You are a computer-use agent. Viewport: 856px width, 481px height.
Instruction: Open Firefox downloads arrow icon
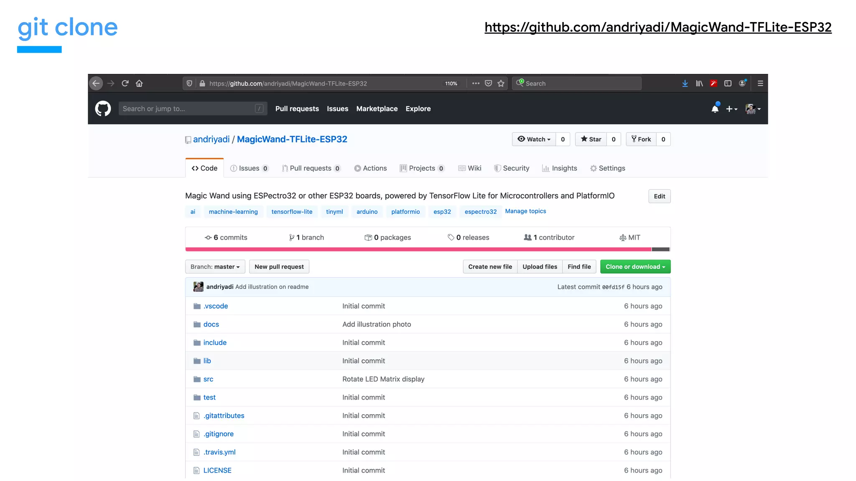685,83
